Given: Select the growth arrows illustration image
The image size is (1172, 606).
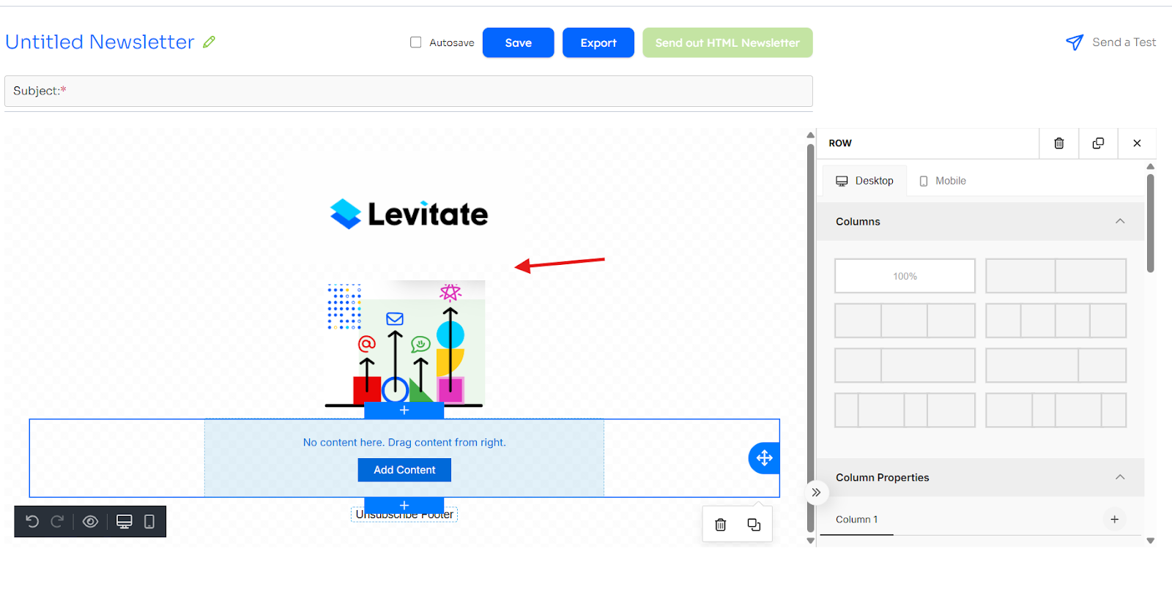Looking at the screenshot, I should [x=404, y=344].
